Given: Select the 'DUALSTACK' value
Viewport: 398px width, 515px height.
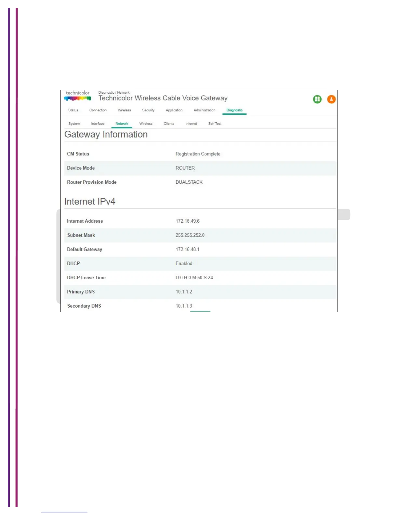Looking at the screenshot, I should tap(189, 182).
